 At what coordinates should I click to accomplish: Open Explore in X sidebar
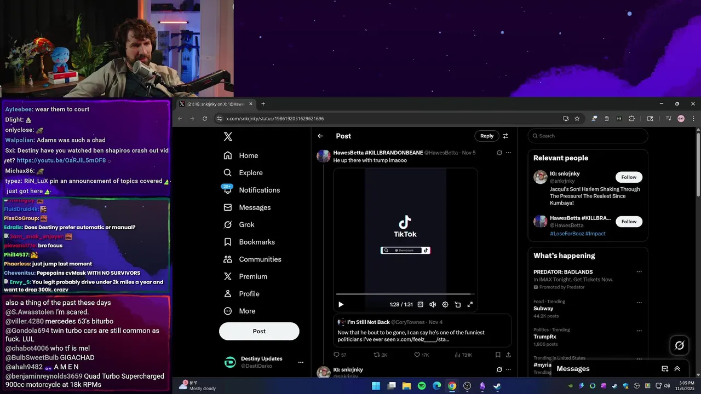click(243, 172)
